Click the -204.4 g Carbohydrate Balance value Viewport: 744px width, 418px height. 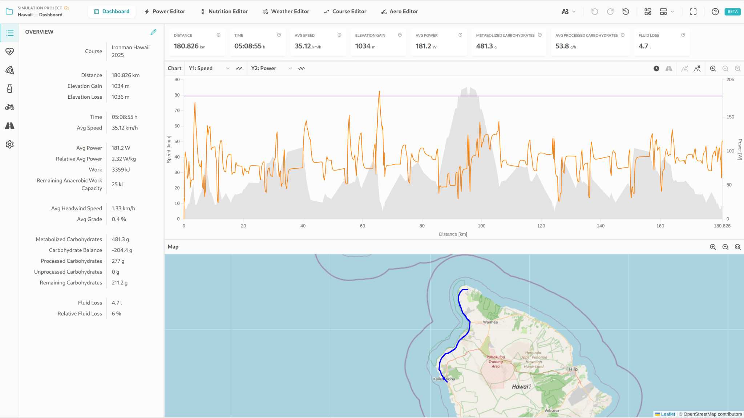[x=122, y=250]
